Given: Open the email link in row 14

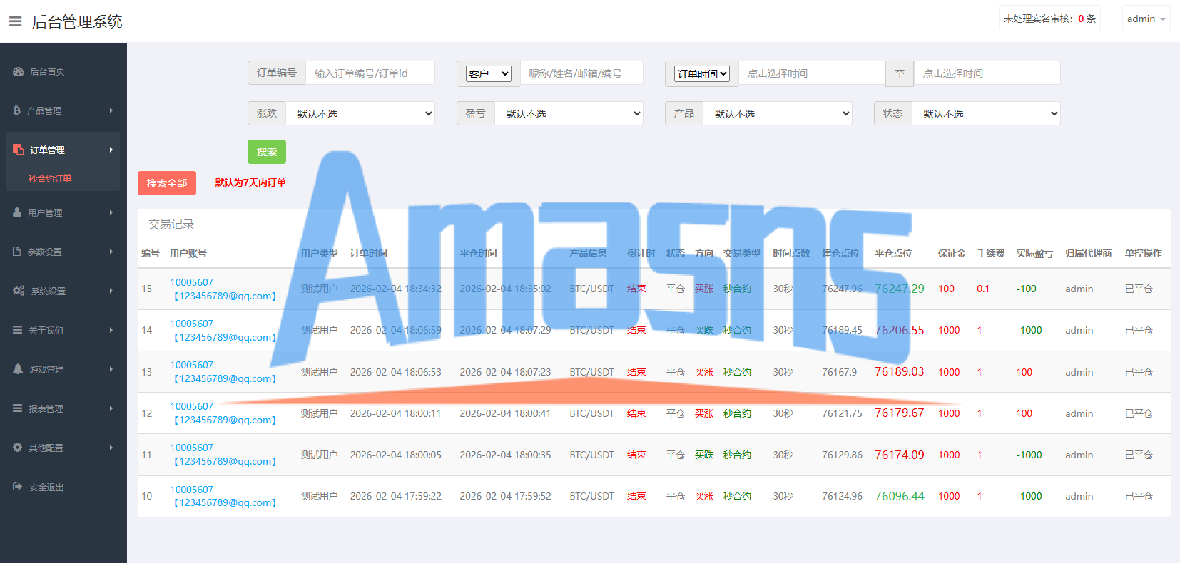Looking at the screenshot, I should coord(225,337).
